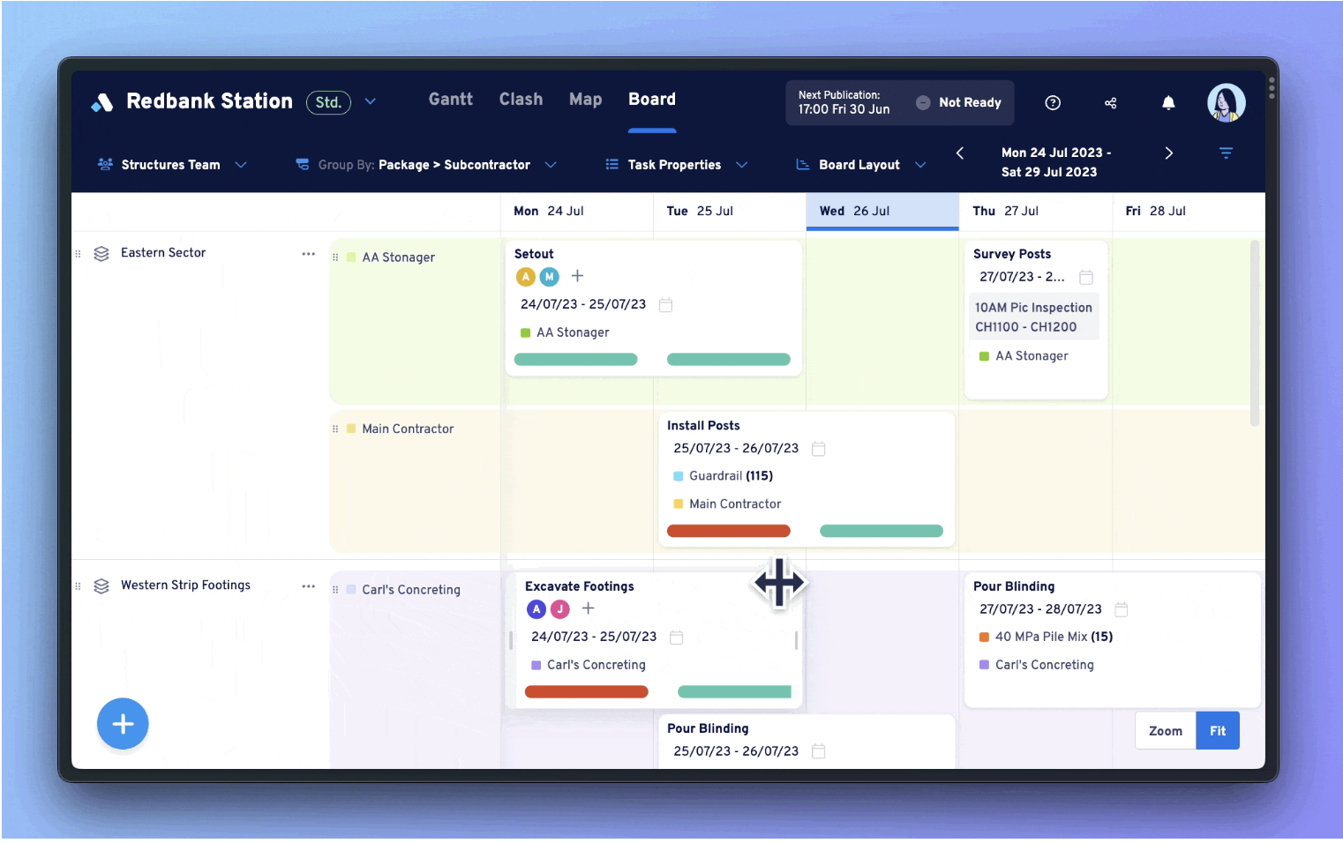The height and width of the screenshot is (843, 1343).
Task: Select the Zoom view toggle
Action: click(1165, 731)
